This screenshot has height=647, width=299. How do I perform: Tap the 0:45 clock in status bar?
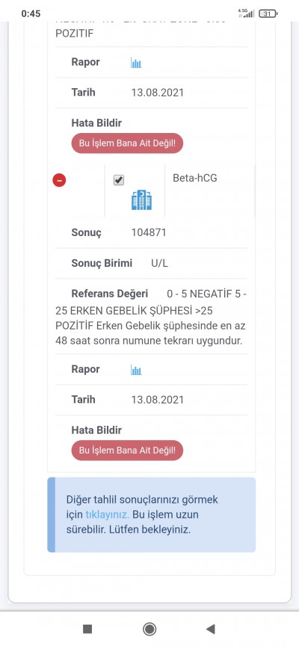click(31, 13)
